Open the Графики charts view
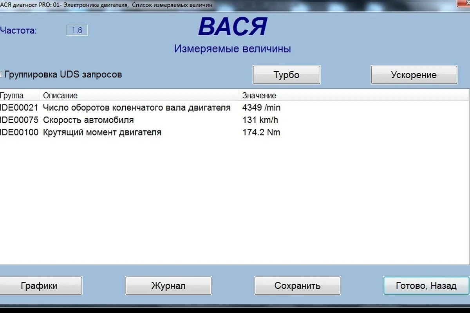Screen dimensions: 470x313 click(39, 286)
